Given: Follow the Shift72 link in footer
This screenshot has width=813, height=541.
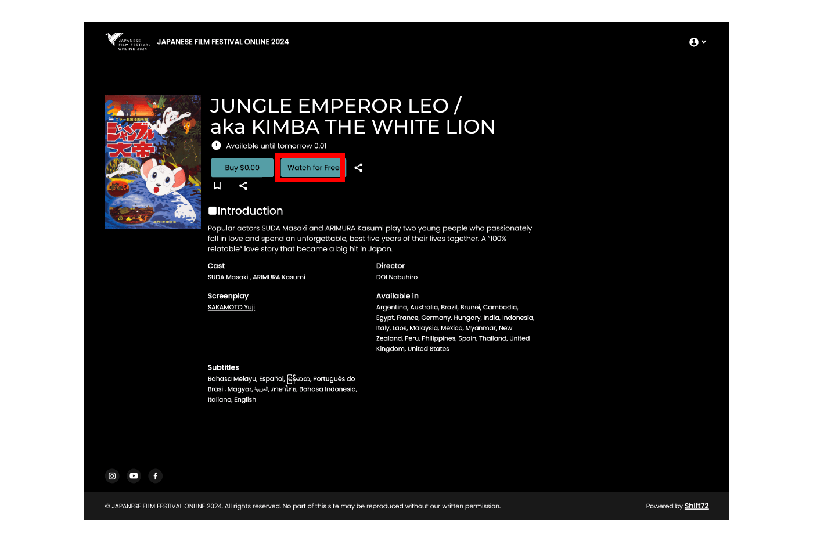Looking at the screenshot, I should [696, 506].
